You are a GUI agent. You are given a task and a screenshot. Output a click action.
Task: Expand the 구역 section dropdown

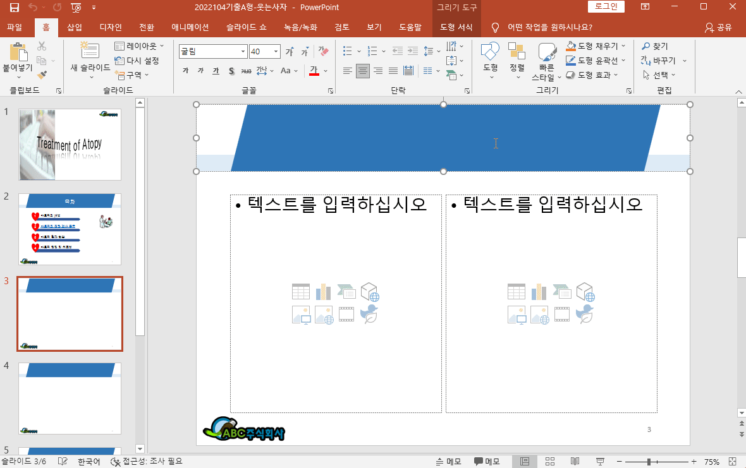click(131, 75)
